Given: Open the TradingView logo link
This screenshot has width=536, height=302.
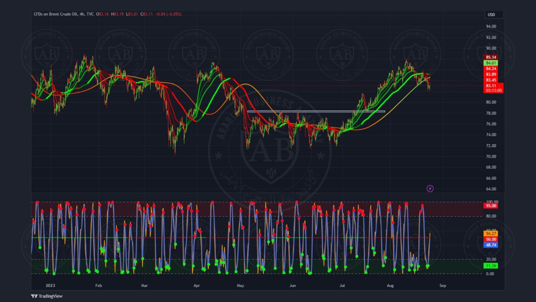Looking at the screenshot, I should [47, 296].
